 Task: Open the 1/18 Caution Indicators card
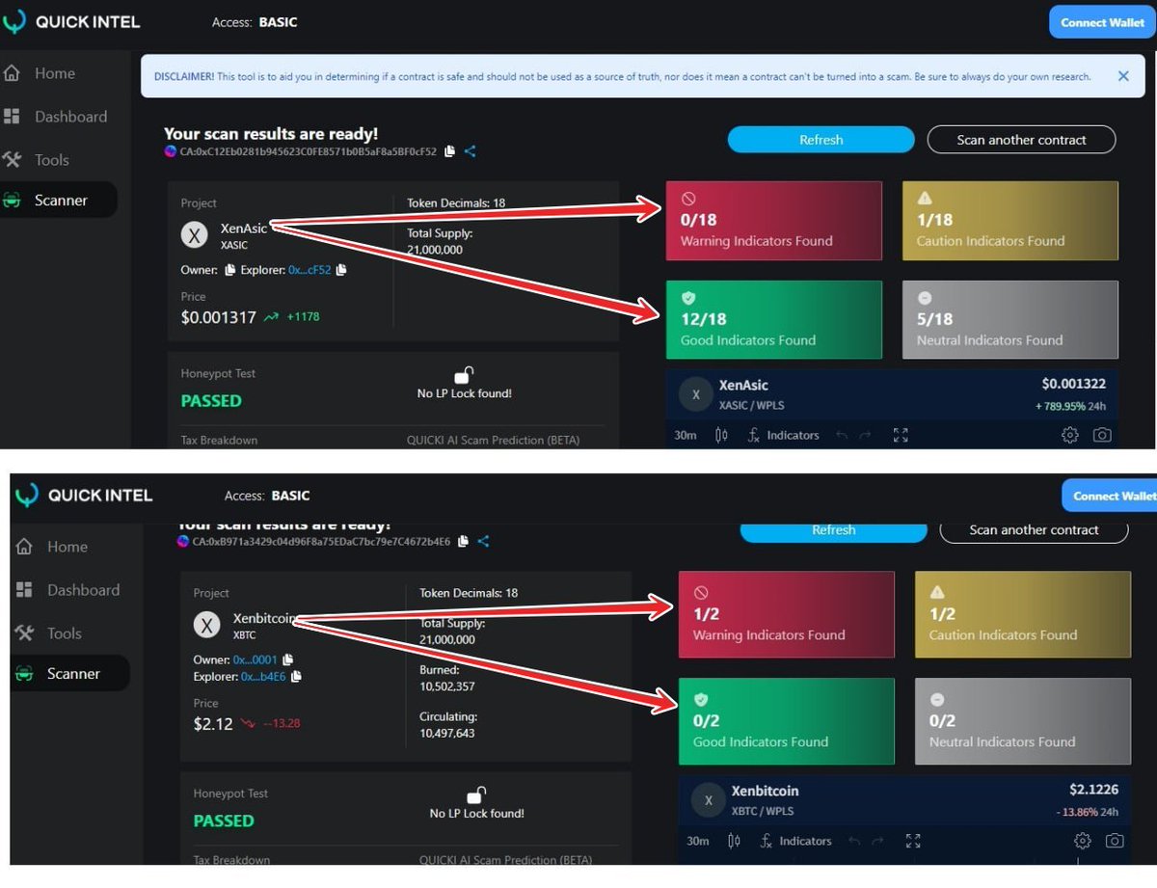[x=1010, y=221]
